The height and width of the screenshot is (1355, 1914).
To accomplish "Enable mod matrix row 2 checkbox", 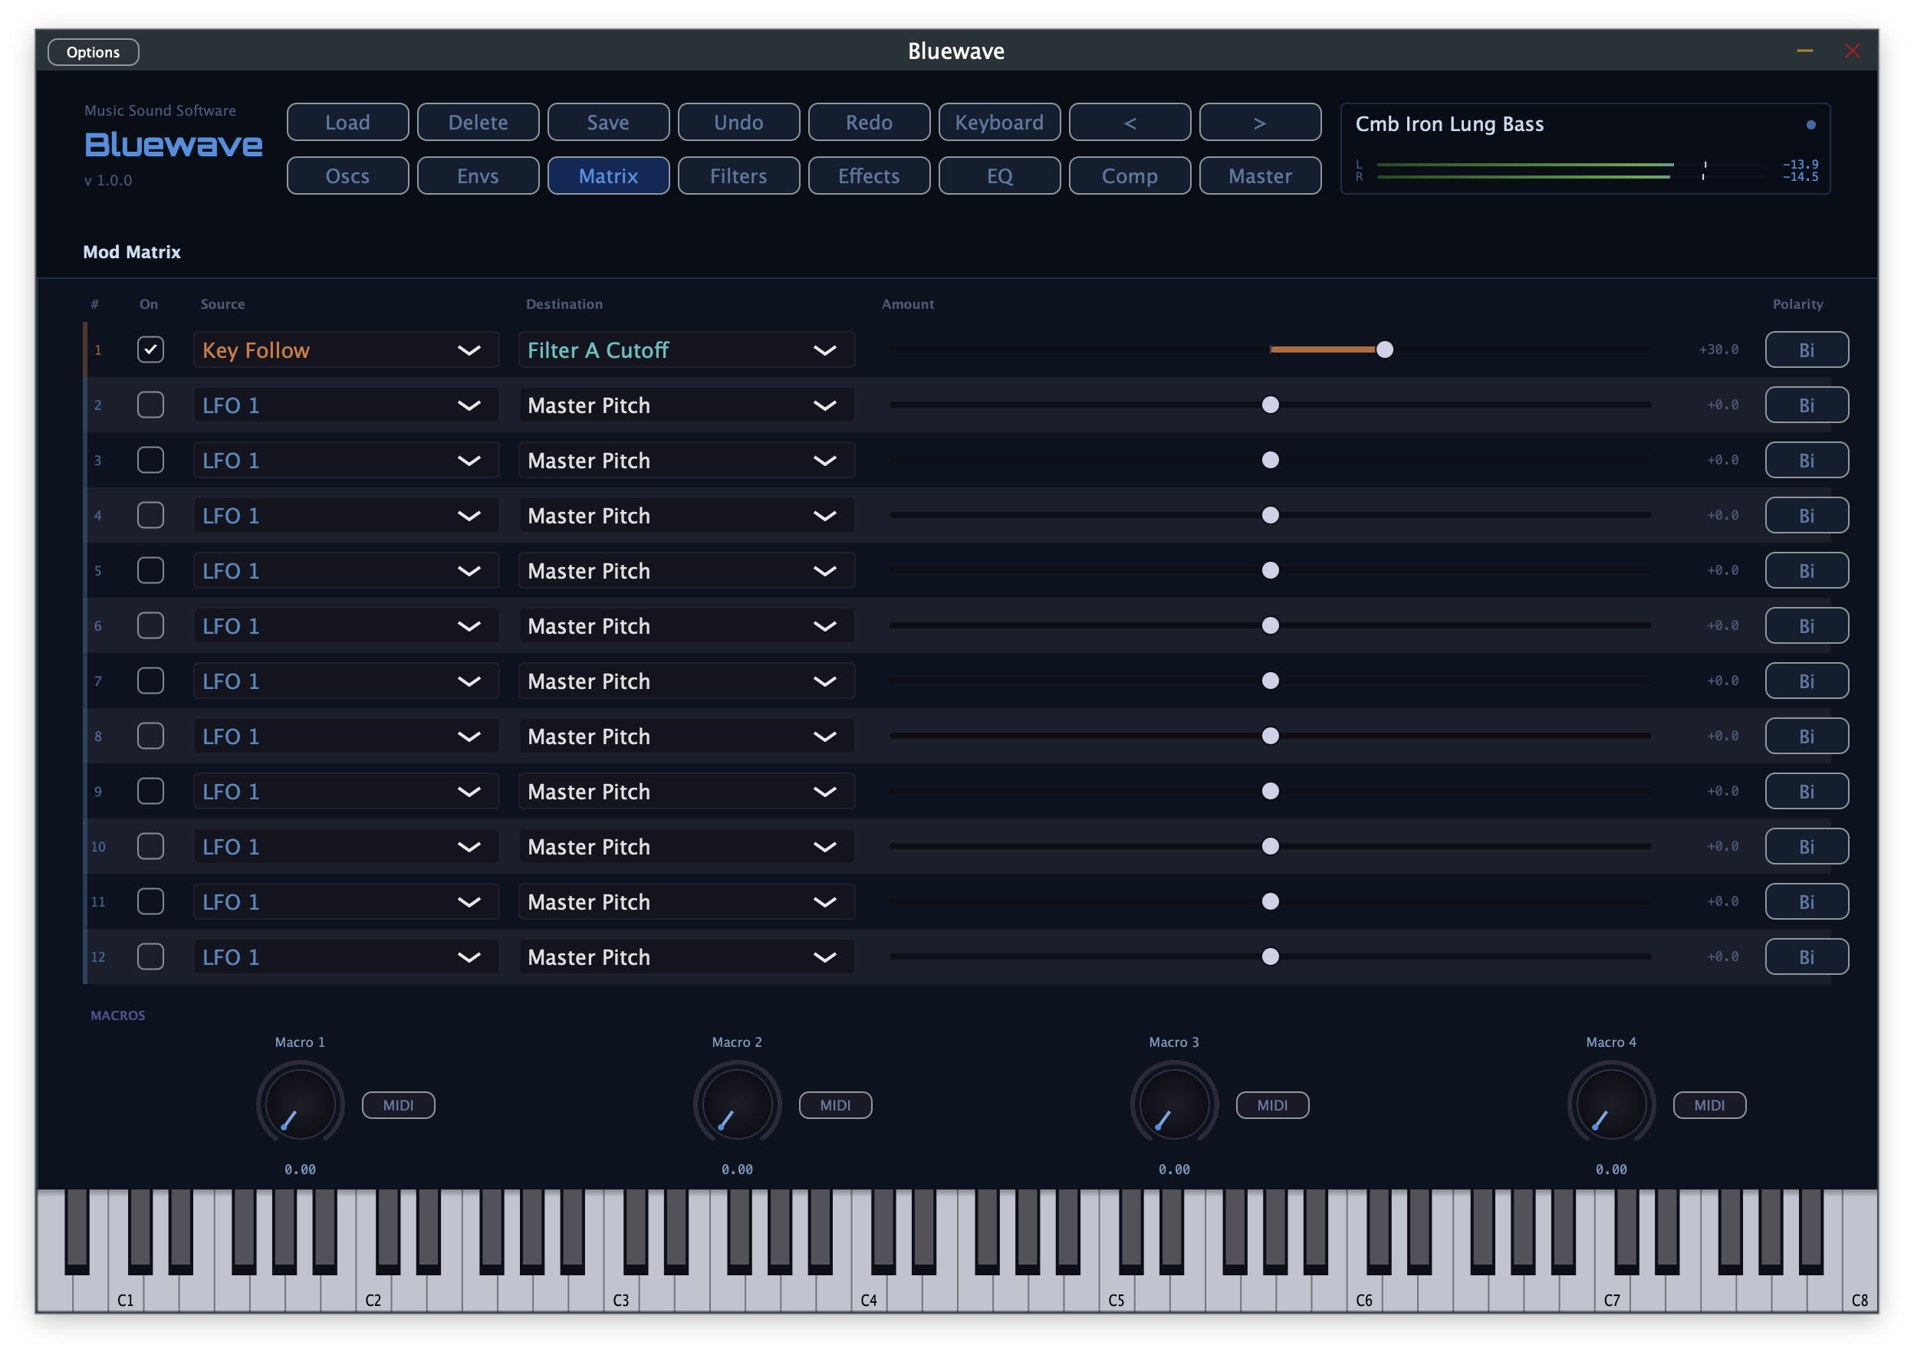I will [150, 405].
